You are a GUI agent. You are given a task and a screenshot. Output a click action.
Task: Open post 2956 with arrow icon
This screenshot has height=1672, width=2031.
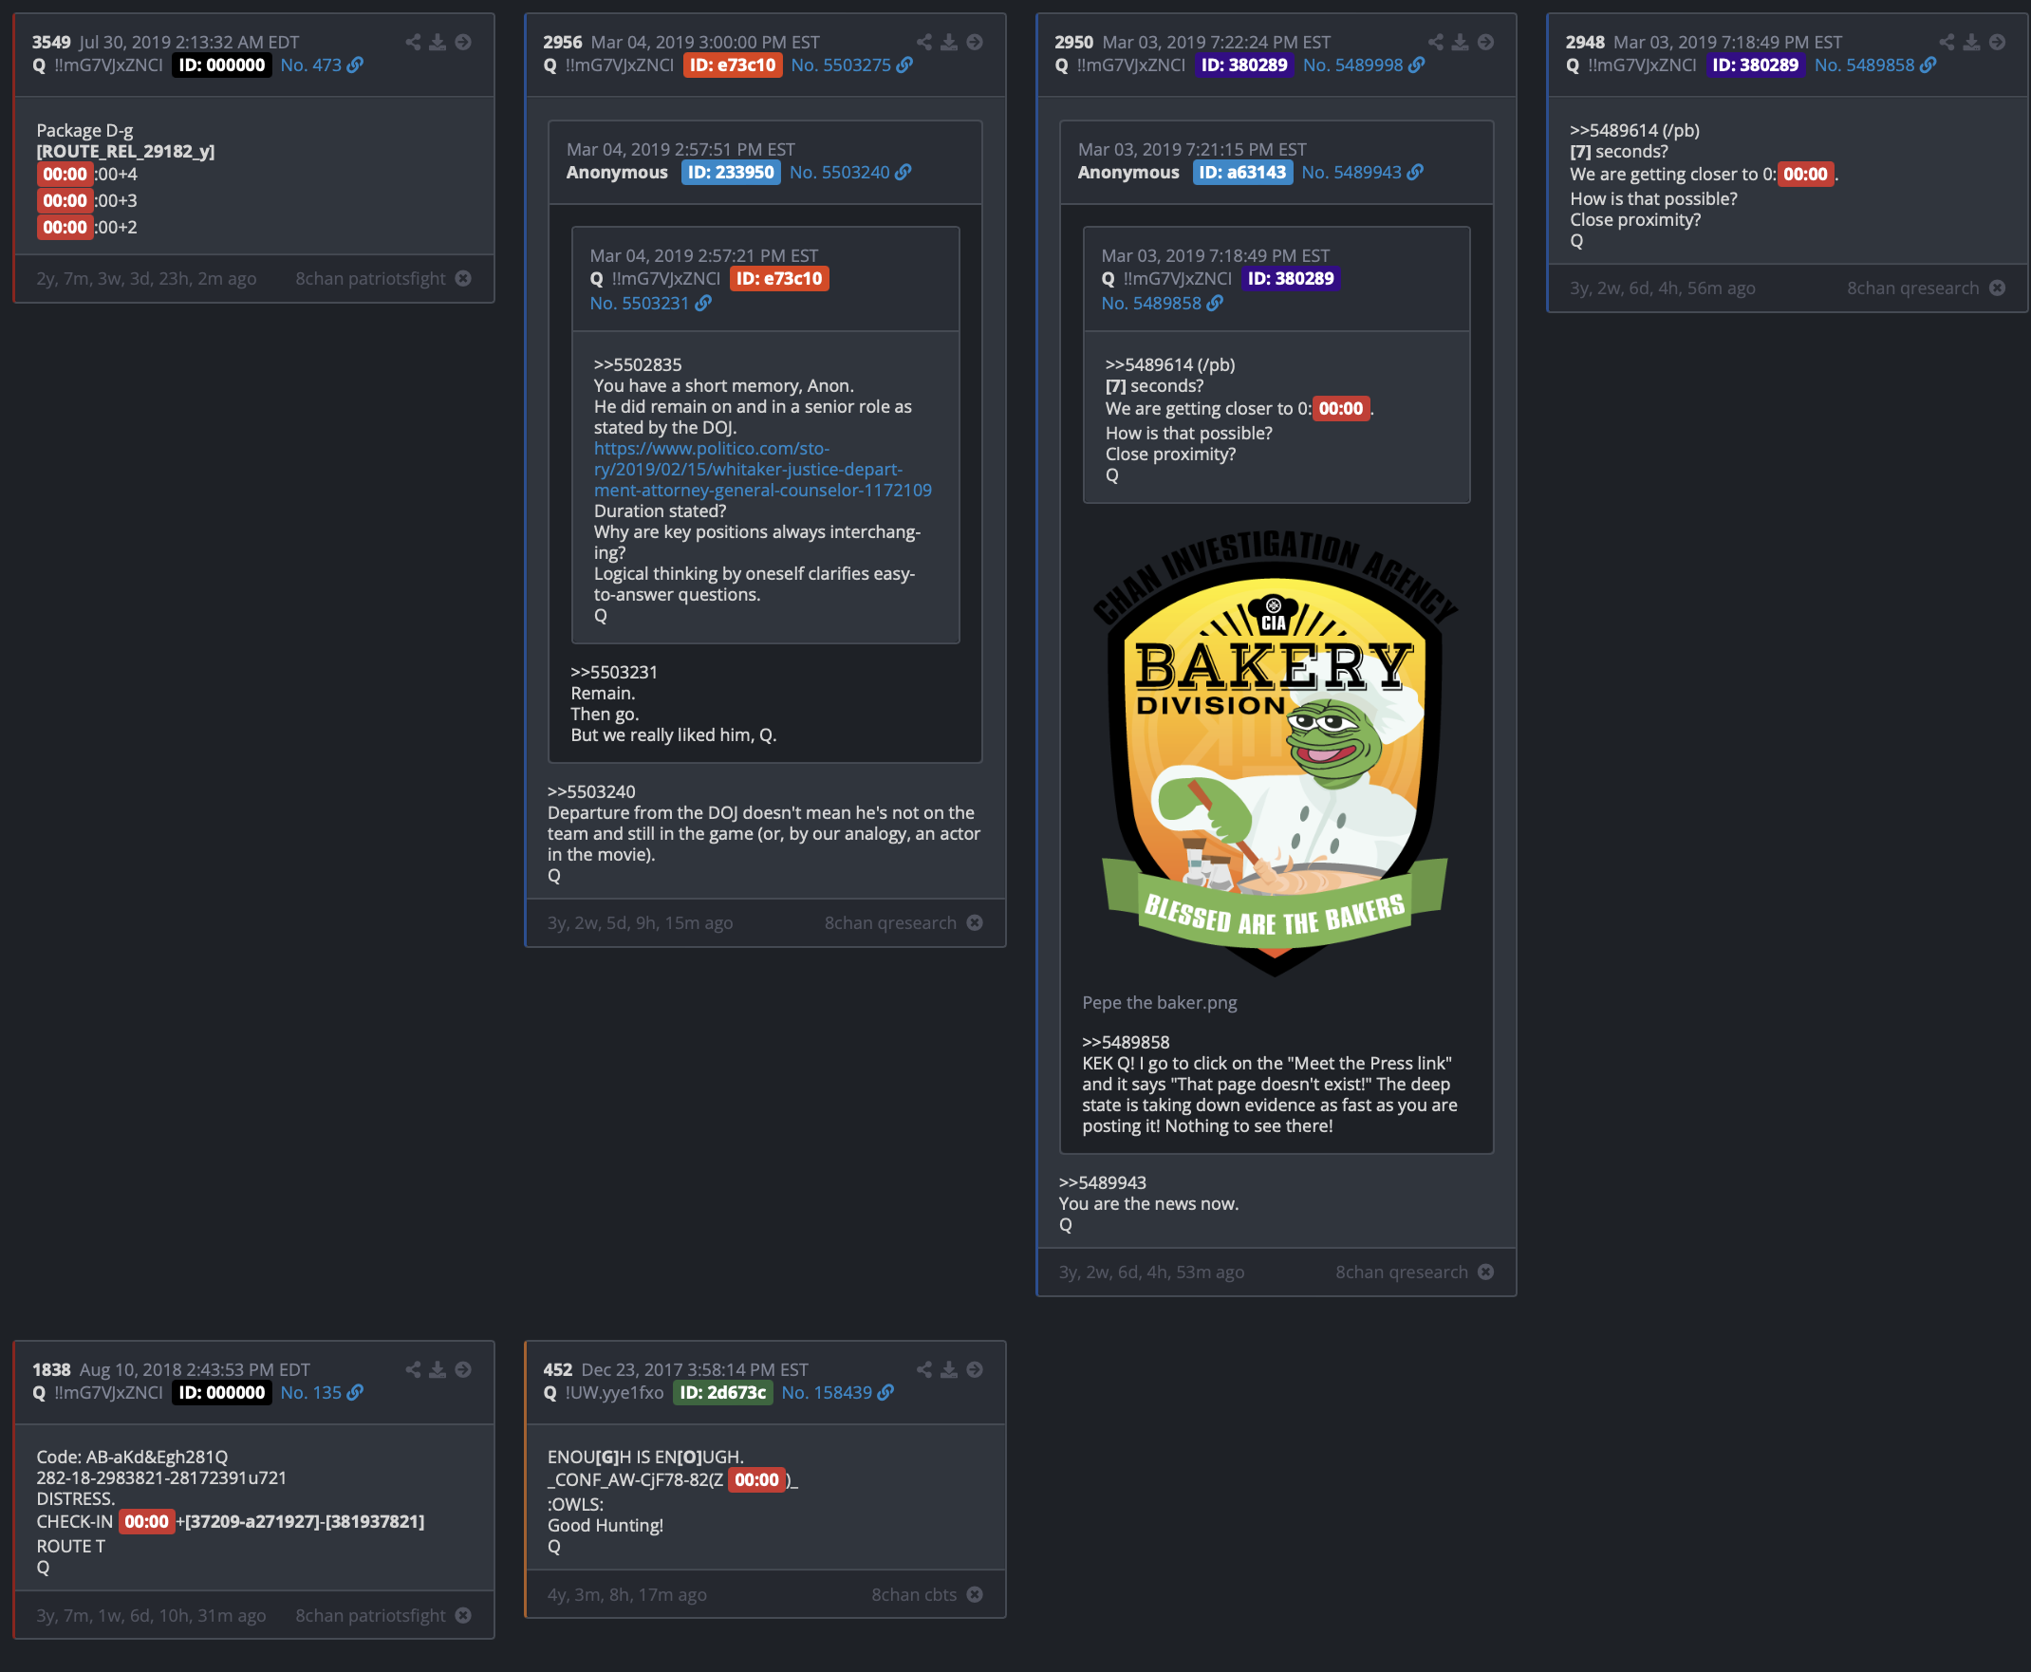[x=975, y=43]
